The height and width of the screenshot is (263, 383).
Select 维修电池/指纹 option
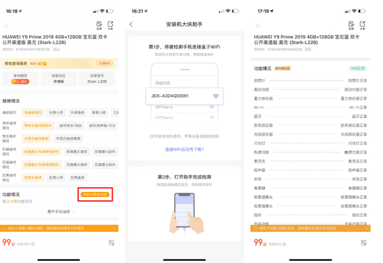click(71, 125)
